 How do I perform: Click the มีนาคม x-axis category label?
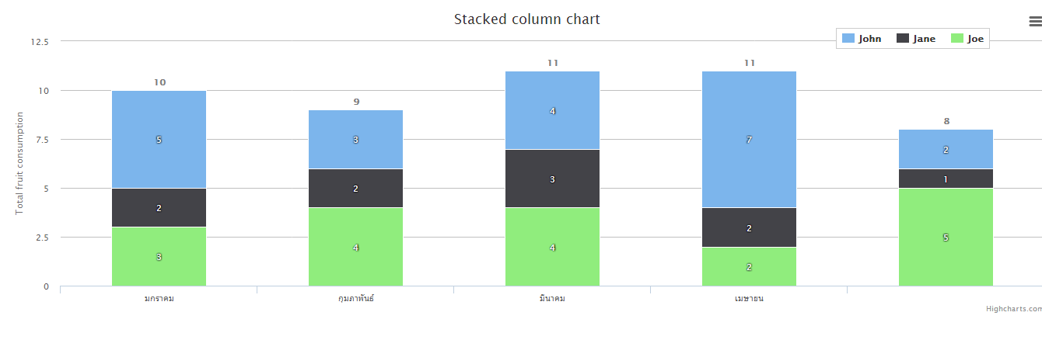coord(552,299)
